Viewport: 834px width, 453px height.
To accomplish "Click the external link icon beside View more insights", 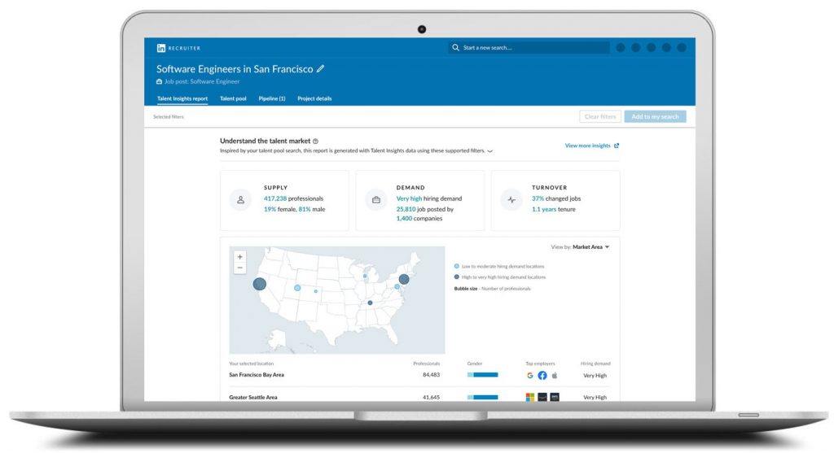I will point(617,146).
